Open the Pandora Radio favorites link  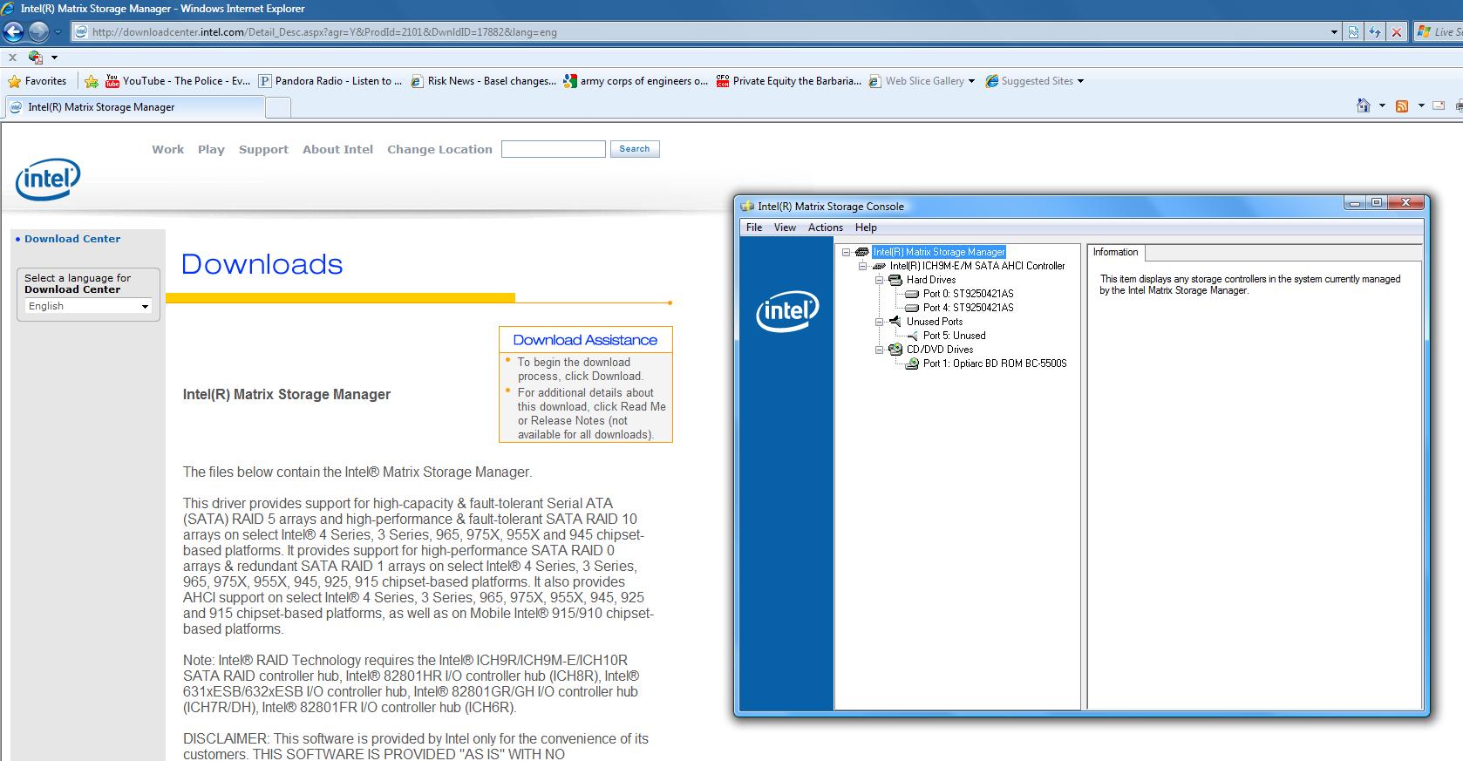pos(330,81)
